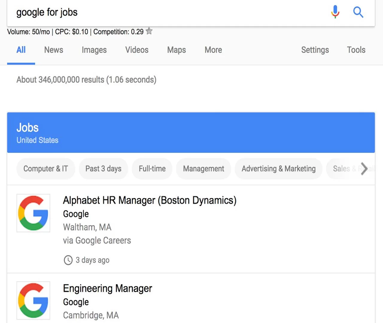Open the More search options menu
Screen dimensions: 383x323
[x=213, y=50]
